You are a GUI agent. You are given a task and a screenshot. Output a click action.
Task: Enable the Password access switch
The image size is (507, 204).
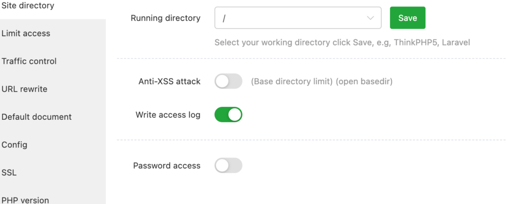(x=228, y=165)
